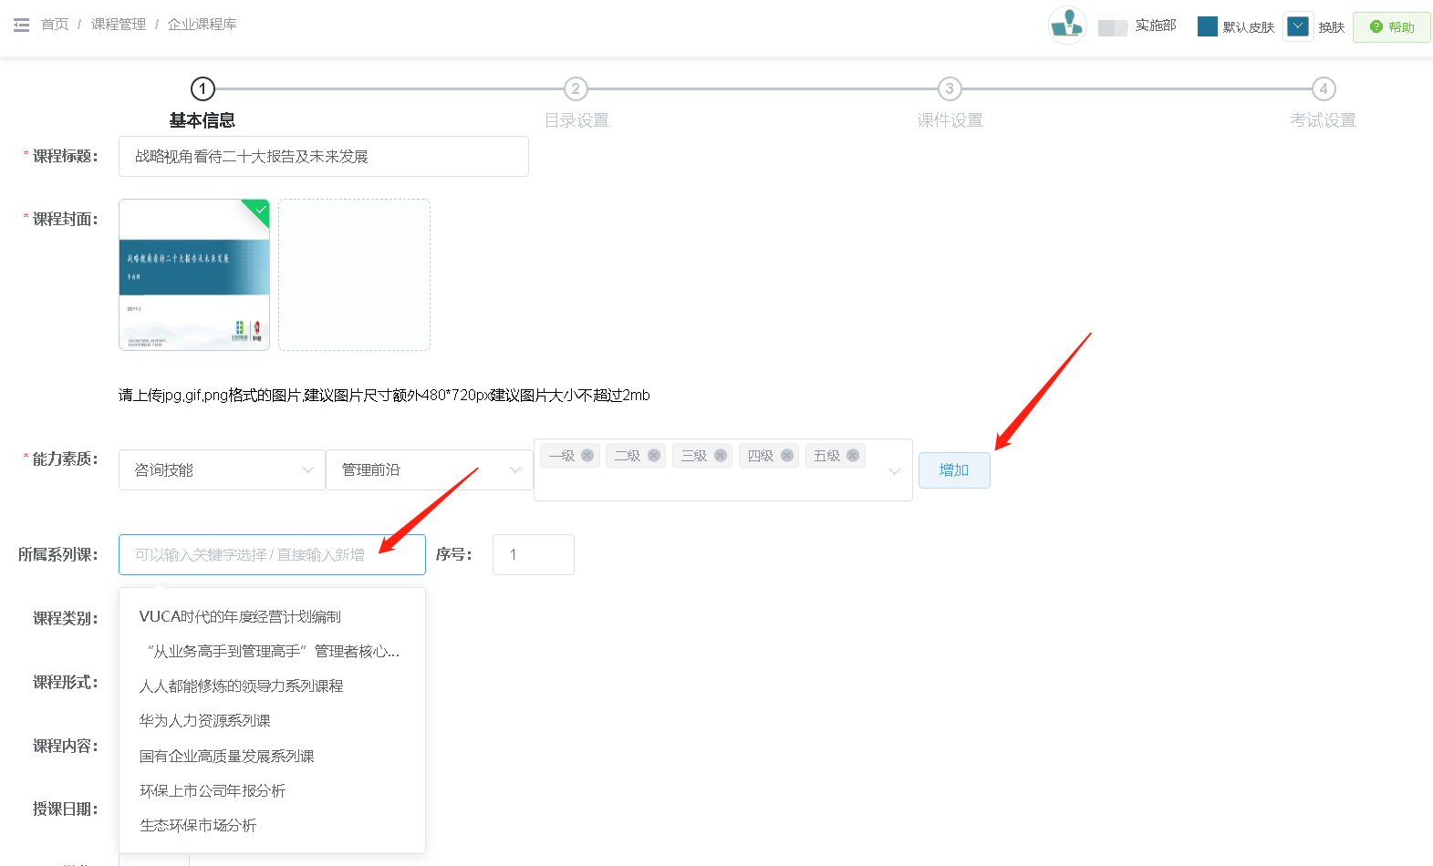Click the 默认皮肤 blue color swatch
Viewport: 1433px width, 866px height.
[x=1207, y=26]
